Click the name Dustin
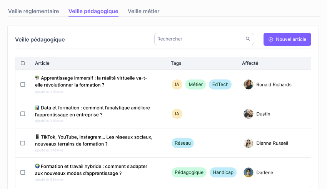This screenshot has width=327, height=189. point(263,114)
